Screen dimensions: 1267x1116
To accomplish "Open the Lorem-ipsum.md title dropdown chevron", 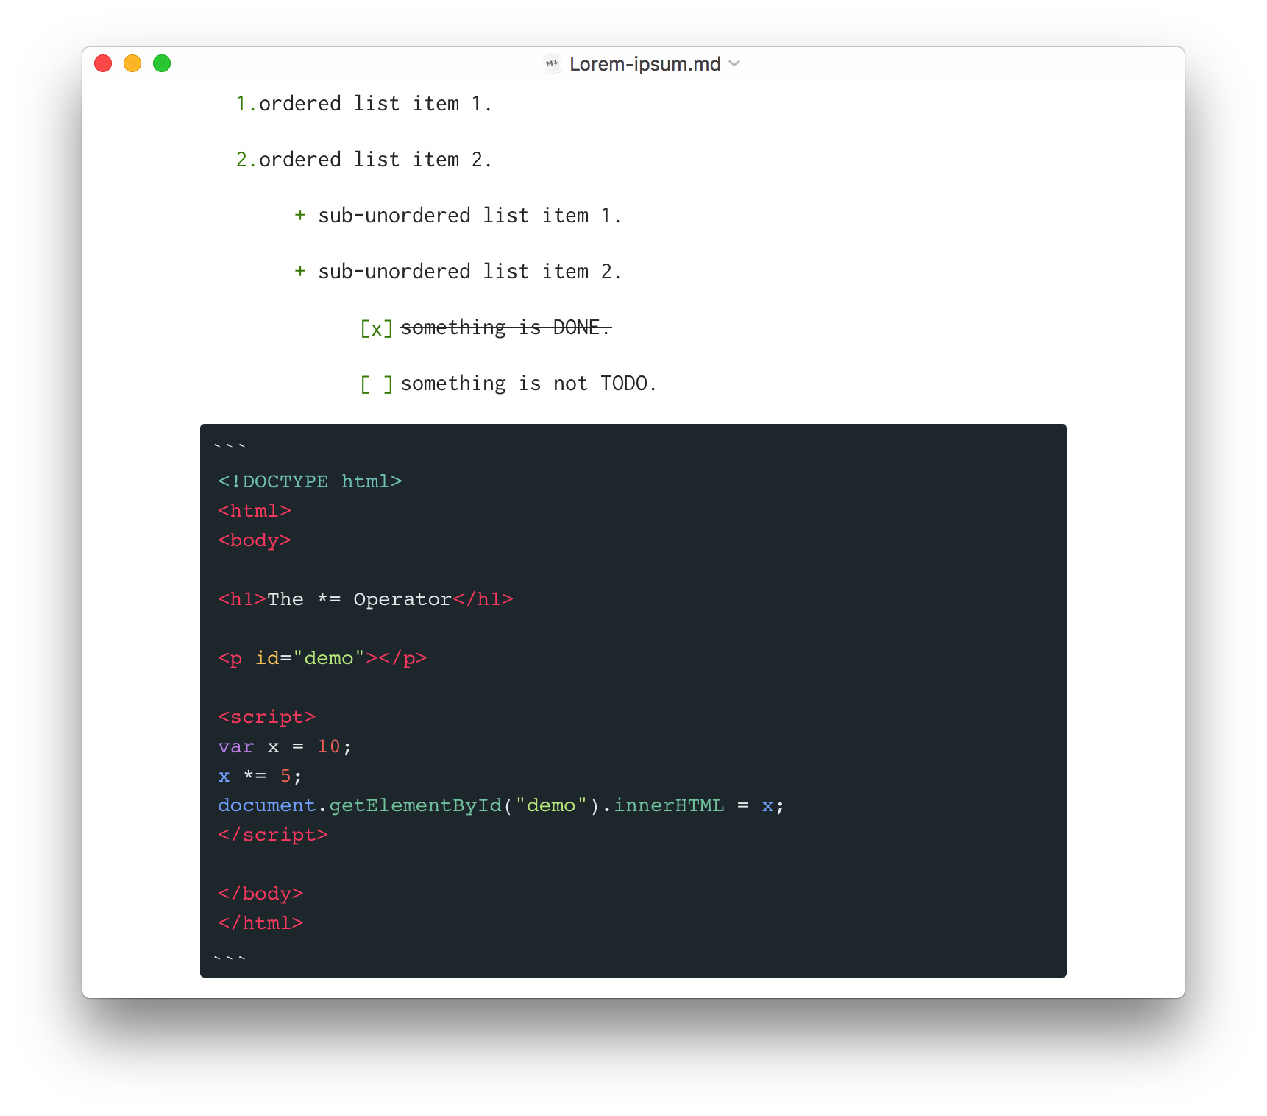I will [x=734, y=64].
